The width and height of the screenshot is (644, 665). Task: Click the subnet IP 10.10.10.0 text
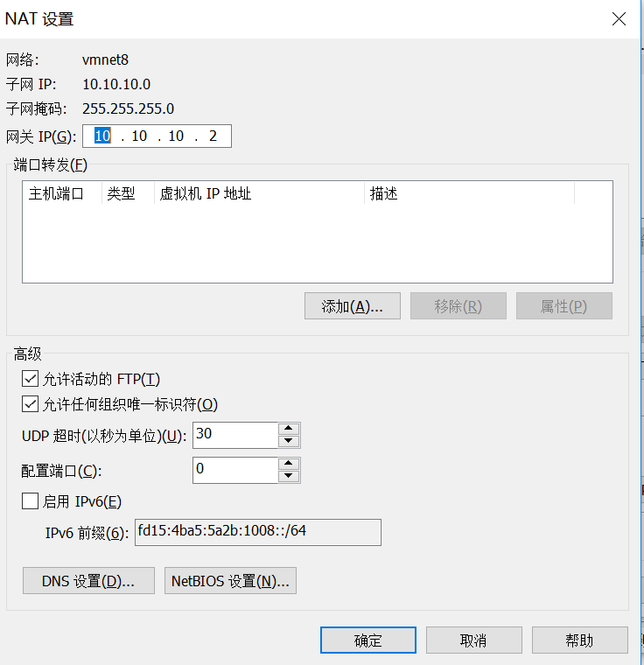[x=116, y=84]
